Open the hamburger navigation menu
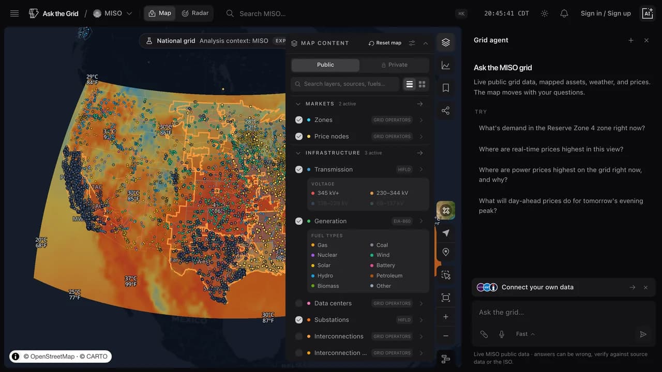Viewport: 662px width, 372px height. (14, 13)
